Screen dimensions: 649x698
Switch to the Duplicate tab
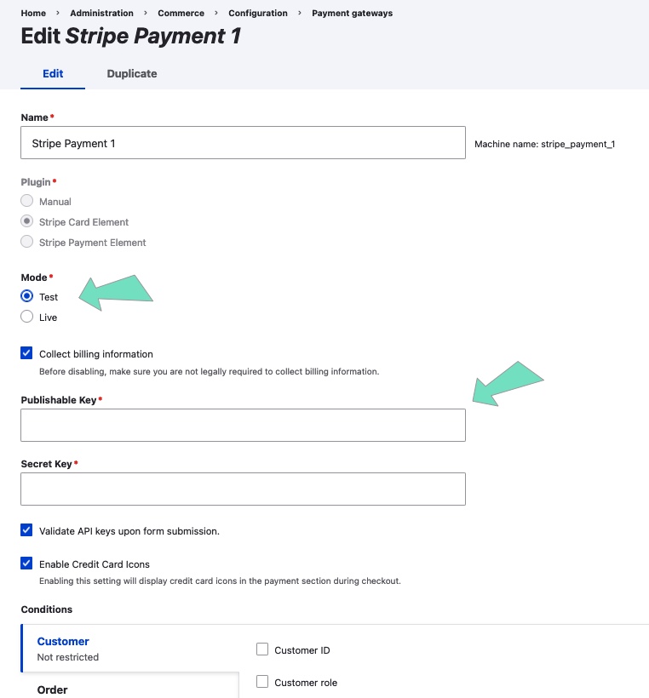click(x=132, y=73)
